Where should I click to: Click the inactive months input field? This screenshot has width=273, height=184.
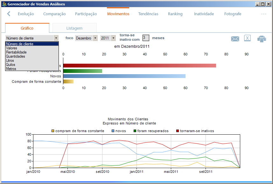pyautogui.click(x=145, y=38)
